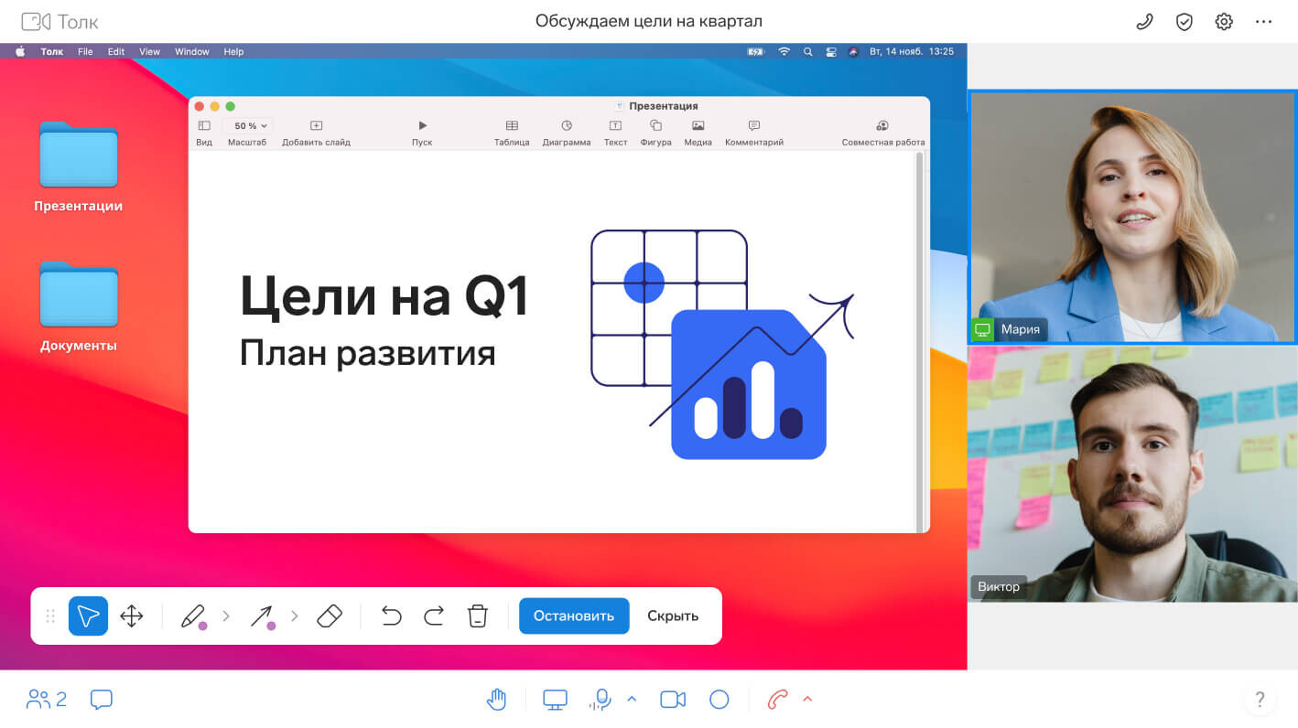Redo the last annotation
Viewport: 1298px width, 728px height.
[x=434, y=616]
